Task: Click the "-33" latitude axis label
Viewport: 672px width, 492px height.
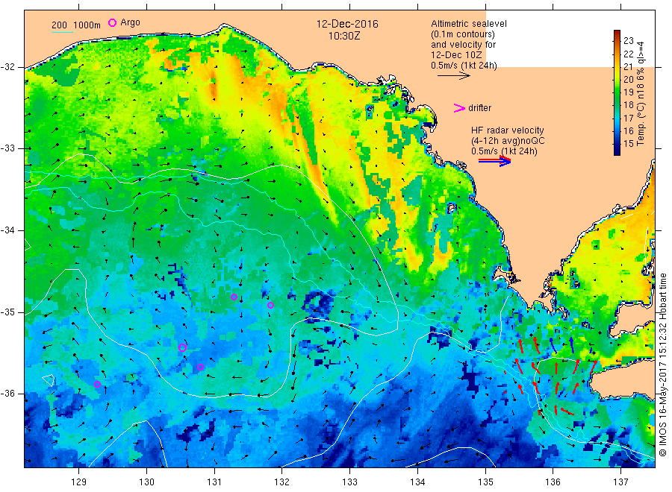Action: (x=7, y=148)
